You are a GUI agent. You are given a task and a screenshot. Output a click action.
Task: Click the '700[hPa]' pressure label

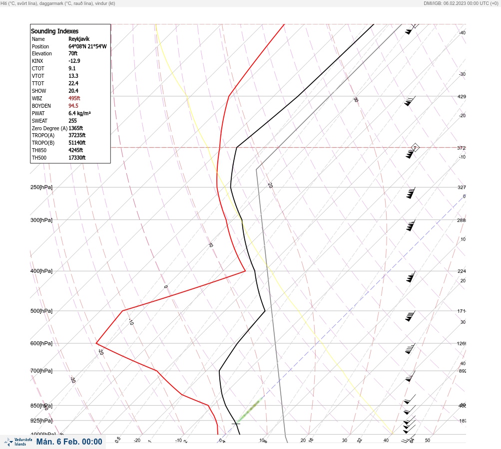[41, 371]
